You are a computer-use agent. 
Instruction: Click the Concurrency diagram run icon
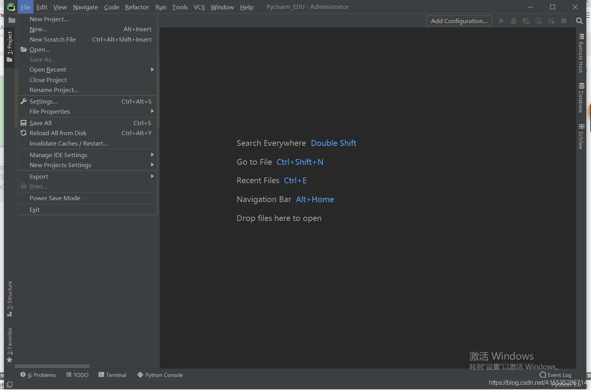pos(551,21)
